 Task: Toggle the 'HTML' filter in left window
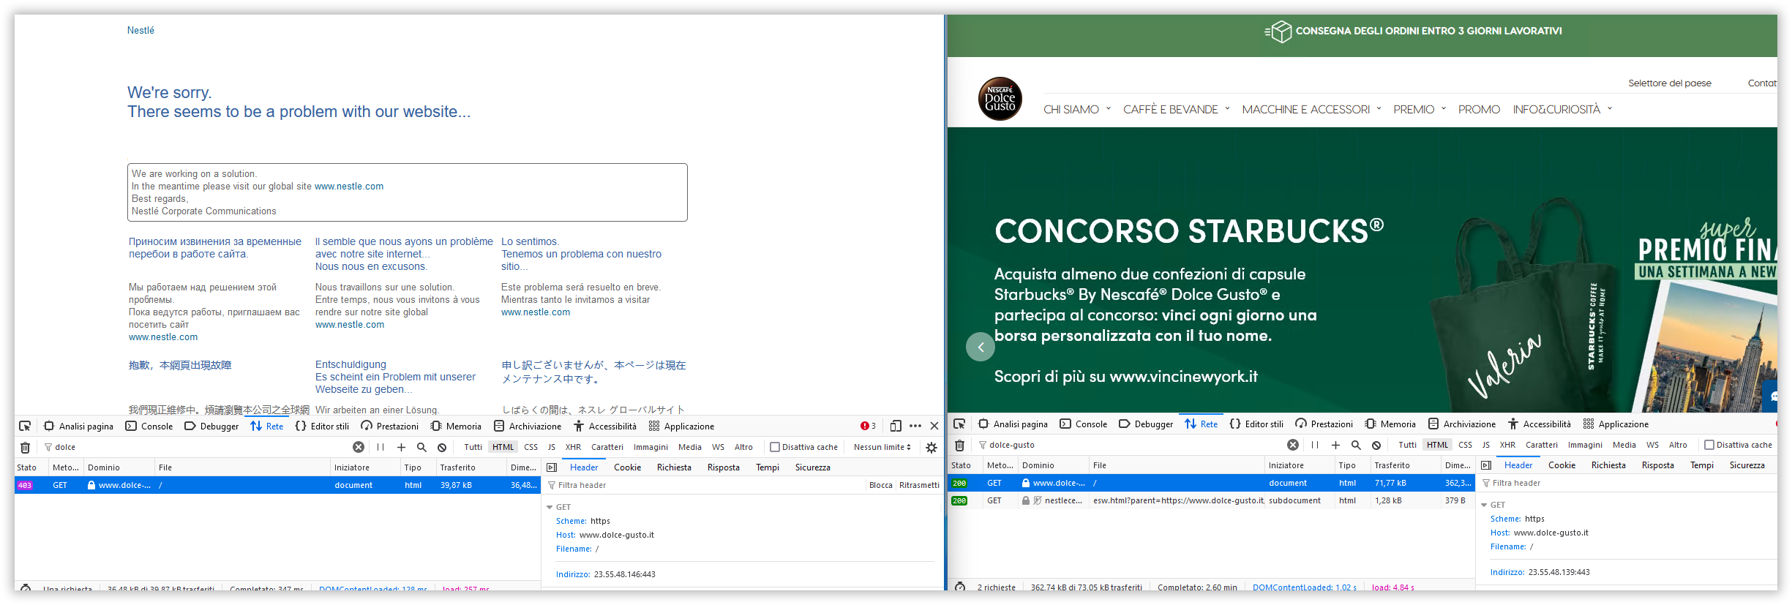pyautogui.click(x=503, y=447)
